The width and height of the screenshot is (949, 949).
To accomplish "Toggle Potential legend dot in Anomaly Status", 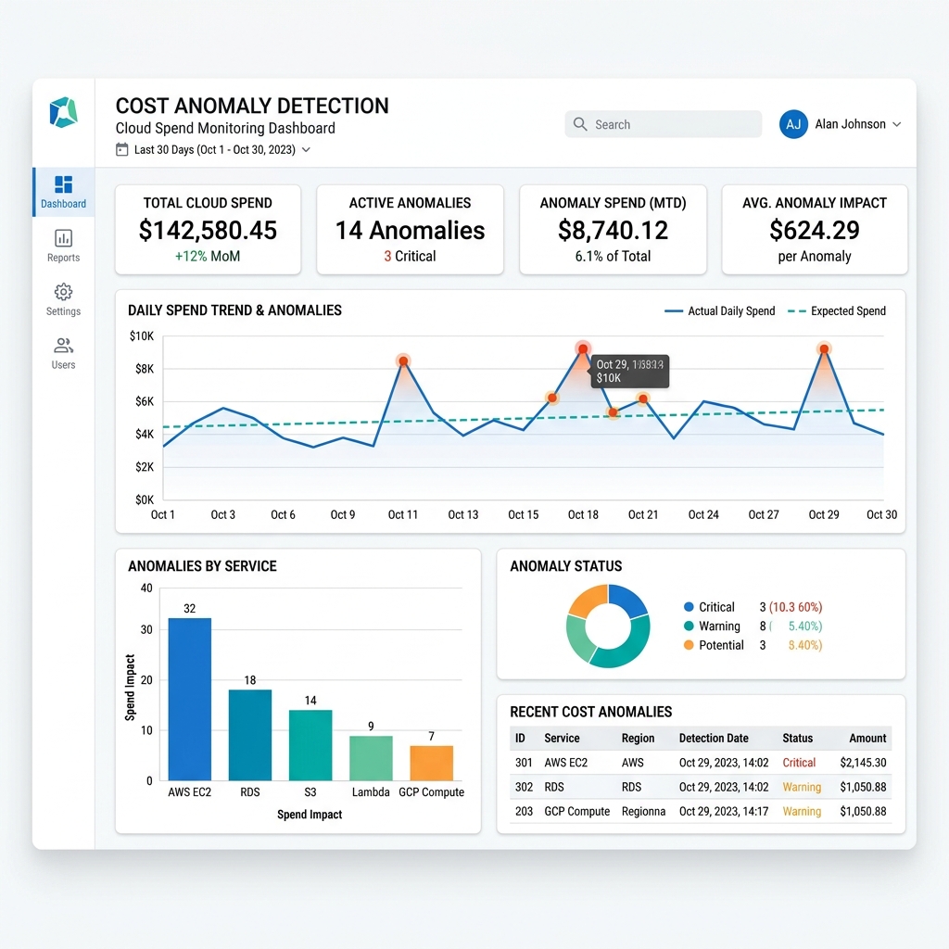I will coord(689,645).
